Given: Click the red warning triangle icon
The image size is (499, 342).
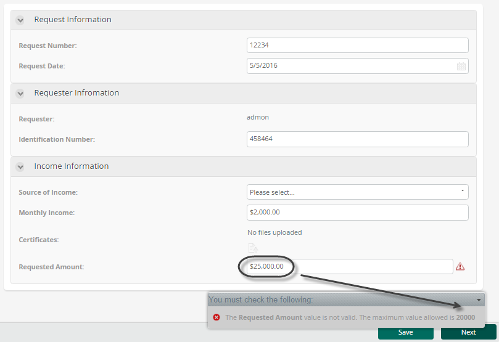Looking at the screenshot, I should point(460,266).
